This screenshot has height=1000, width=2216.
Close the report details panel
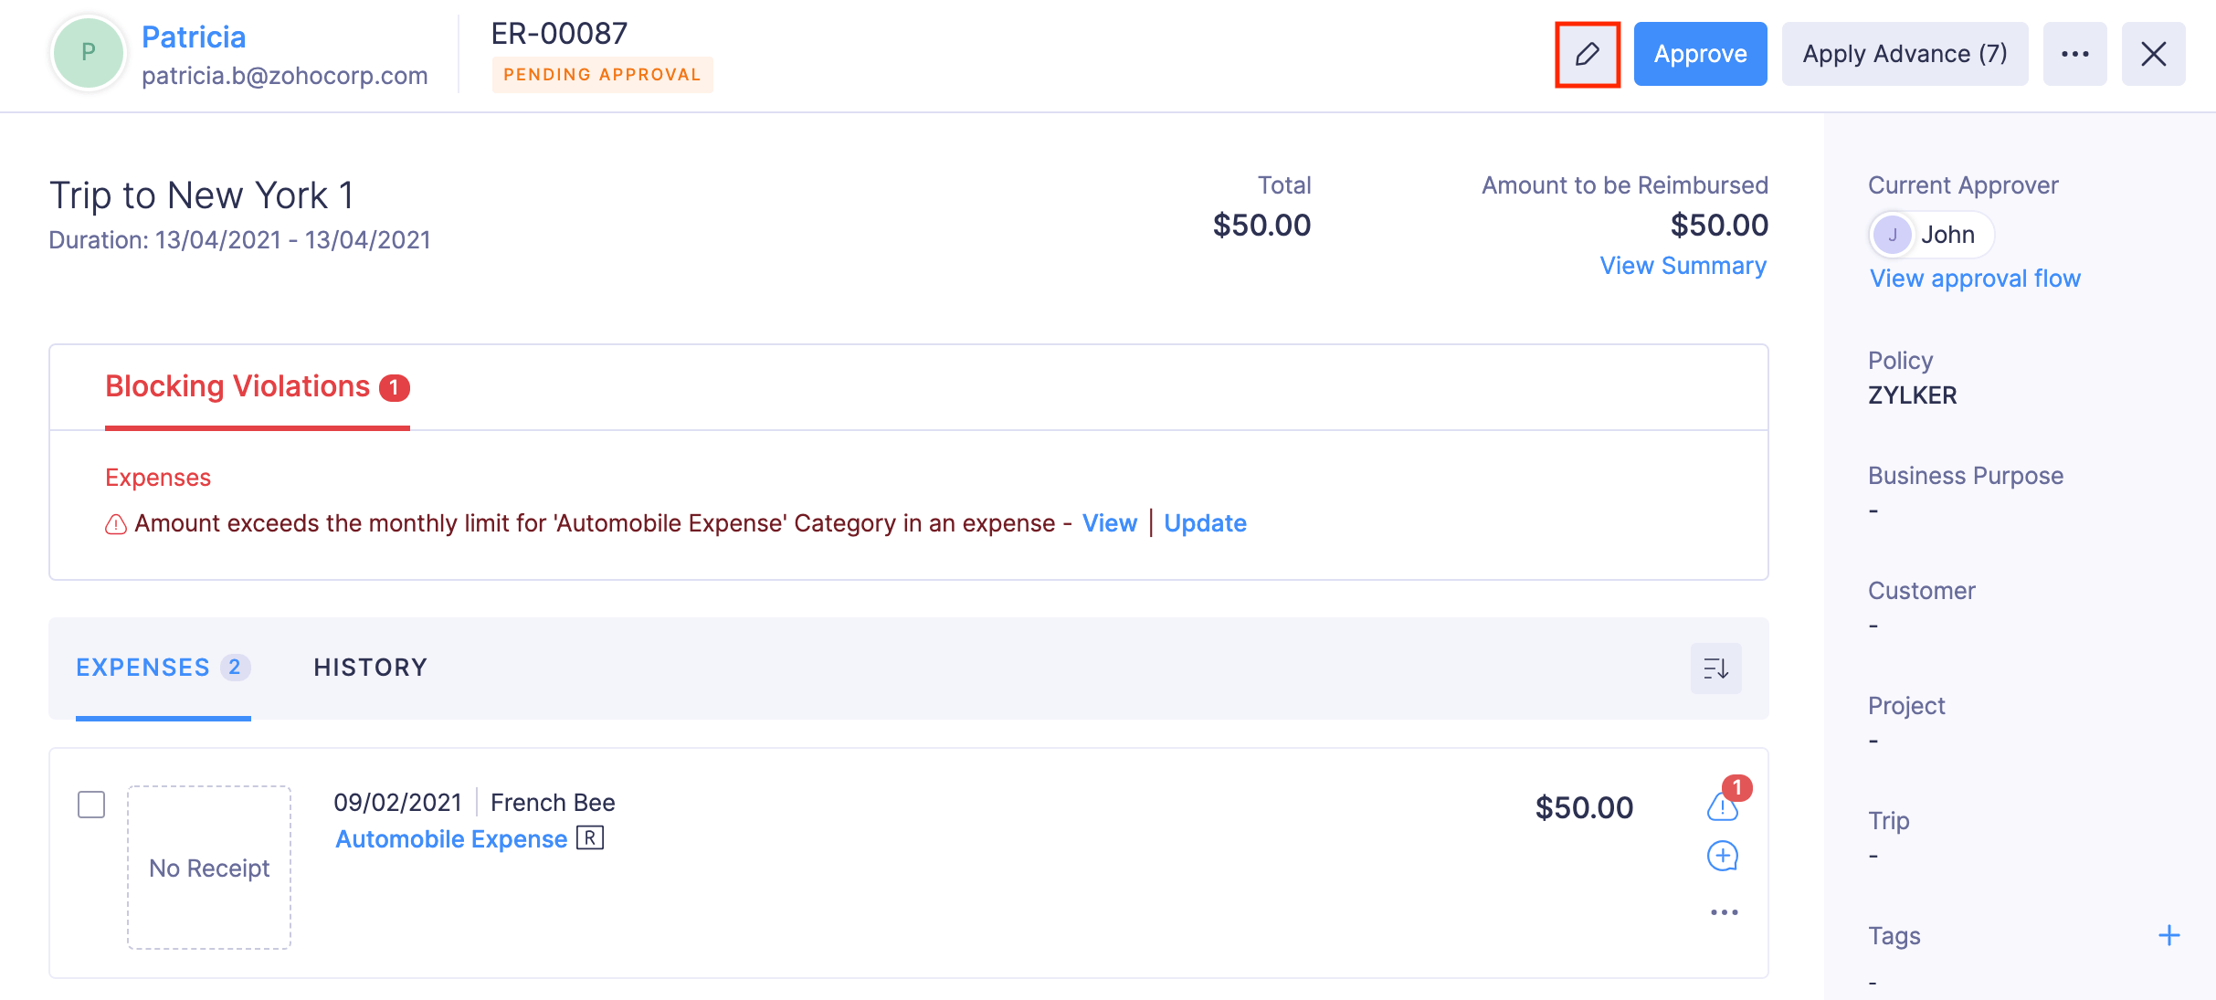coord(2153,55)
